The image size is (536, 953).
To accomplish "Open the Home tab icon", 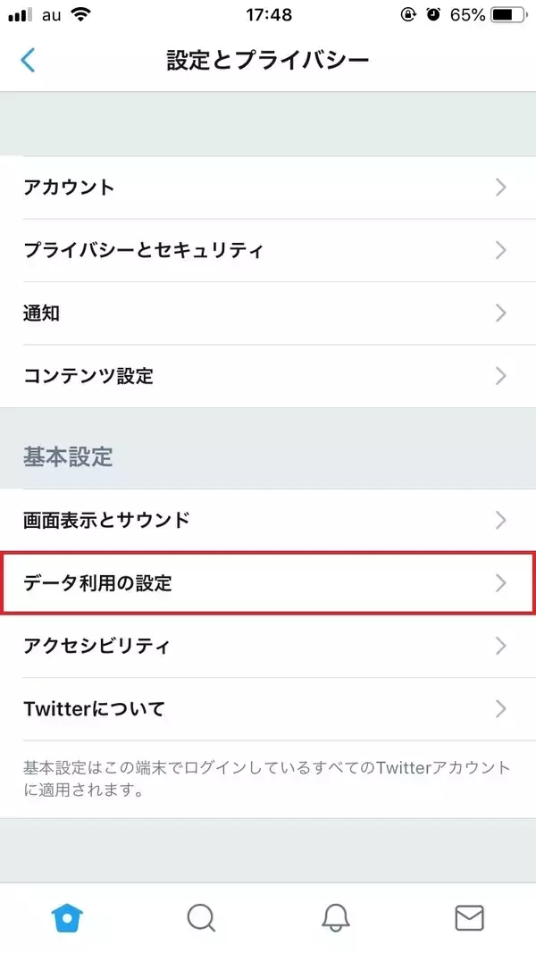I will click(67, 916).
